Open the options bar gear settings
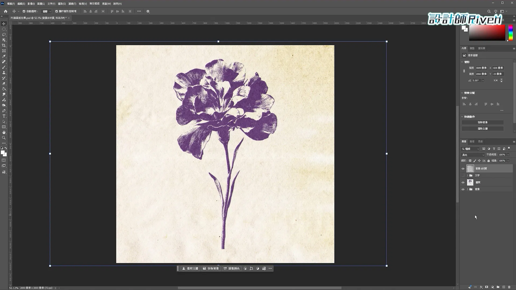Image resolution: width=516 pixels, height=290 pixels. point(148,11)
